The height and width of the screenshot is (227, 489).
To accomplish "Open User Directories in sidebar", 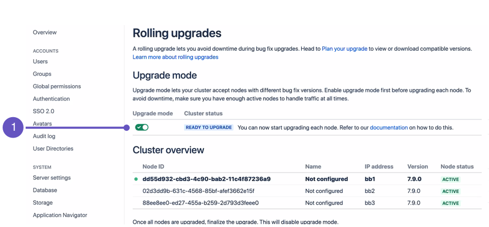I will pyautogui.click(x=53, y=149).
